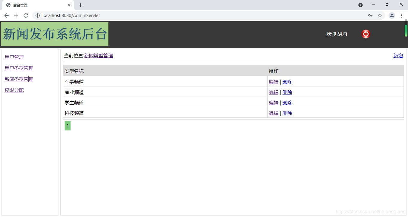The width and height of the screenshot is (408, 217).
Task: Open 用户类型管理 in the sidebar
Action: tap(19, 68)
